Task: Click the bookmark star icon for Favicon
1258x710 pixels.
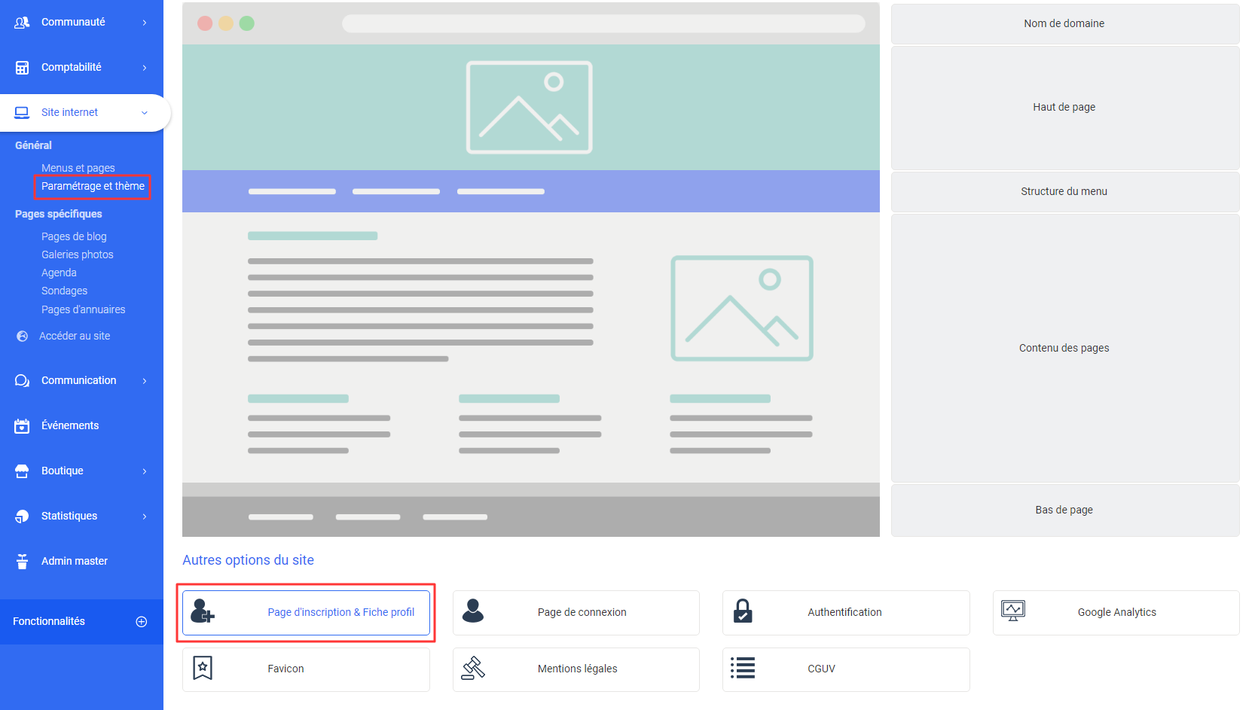Action: 203,668
